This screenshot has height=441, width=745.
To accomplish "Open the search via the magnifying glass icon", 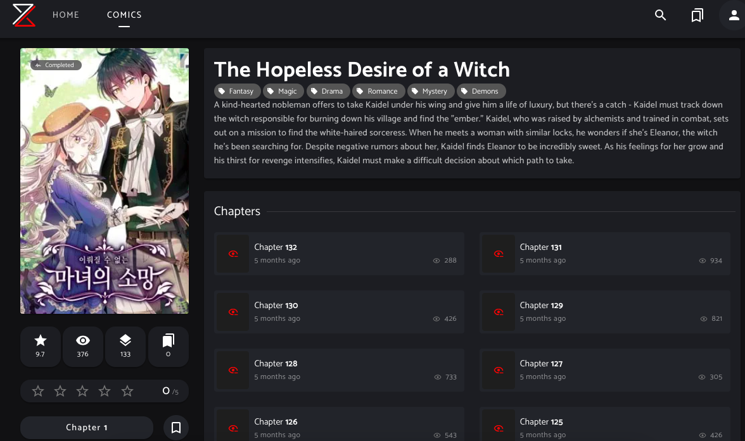I will pos(661,15).
